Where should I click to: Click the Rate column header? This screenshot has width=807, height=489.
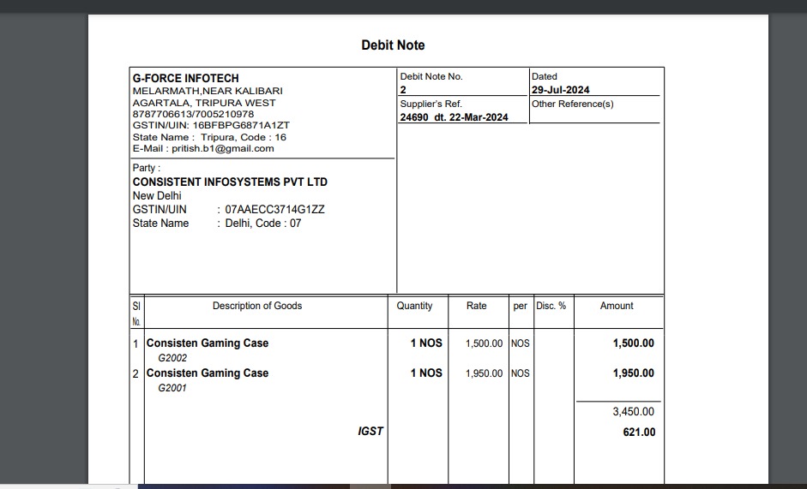(x=476, y=306)
